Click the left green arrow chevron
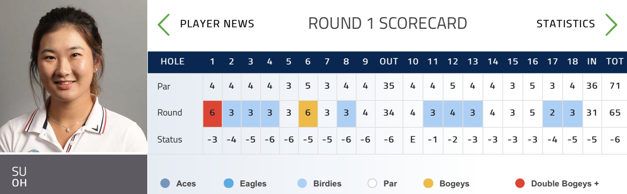 point(164,25)
